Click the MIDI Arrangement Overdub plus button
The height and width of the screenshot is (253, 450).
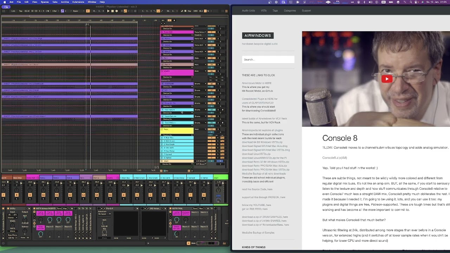tap(122, 11)
